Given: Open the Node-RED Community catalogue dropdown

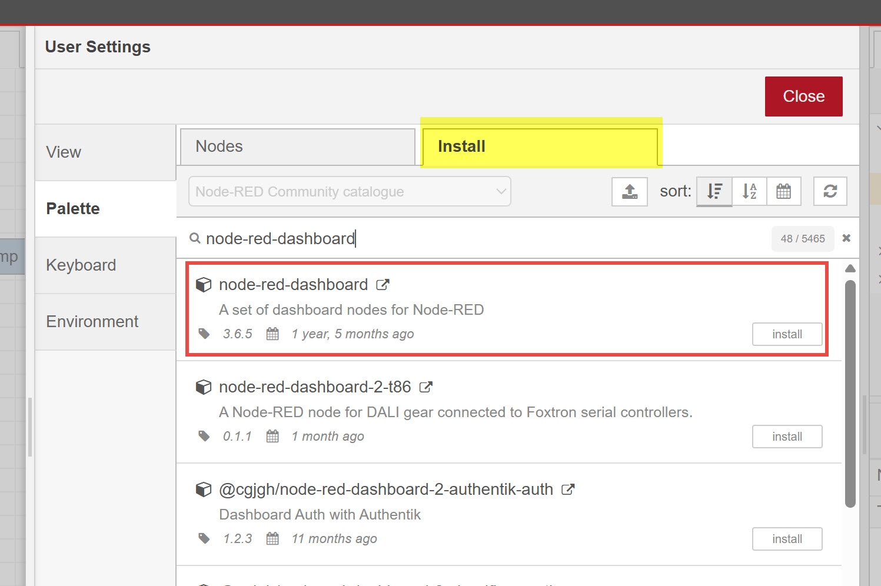Looking at the screenshot, I should pos(350,191).
